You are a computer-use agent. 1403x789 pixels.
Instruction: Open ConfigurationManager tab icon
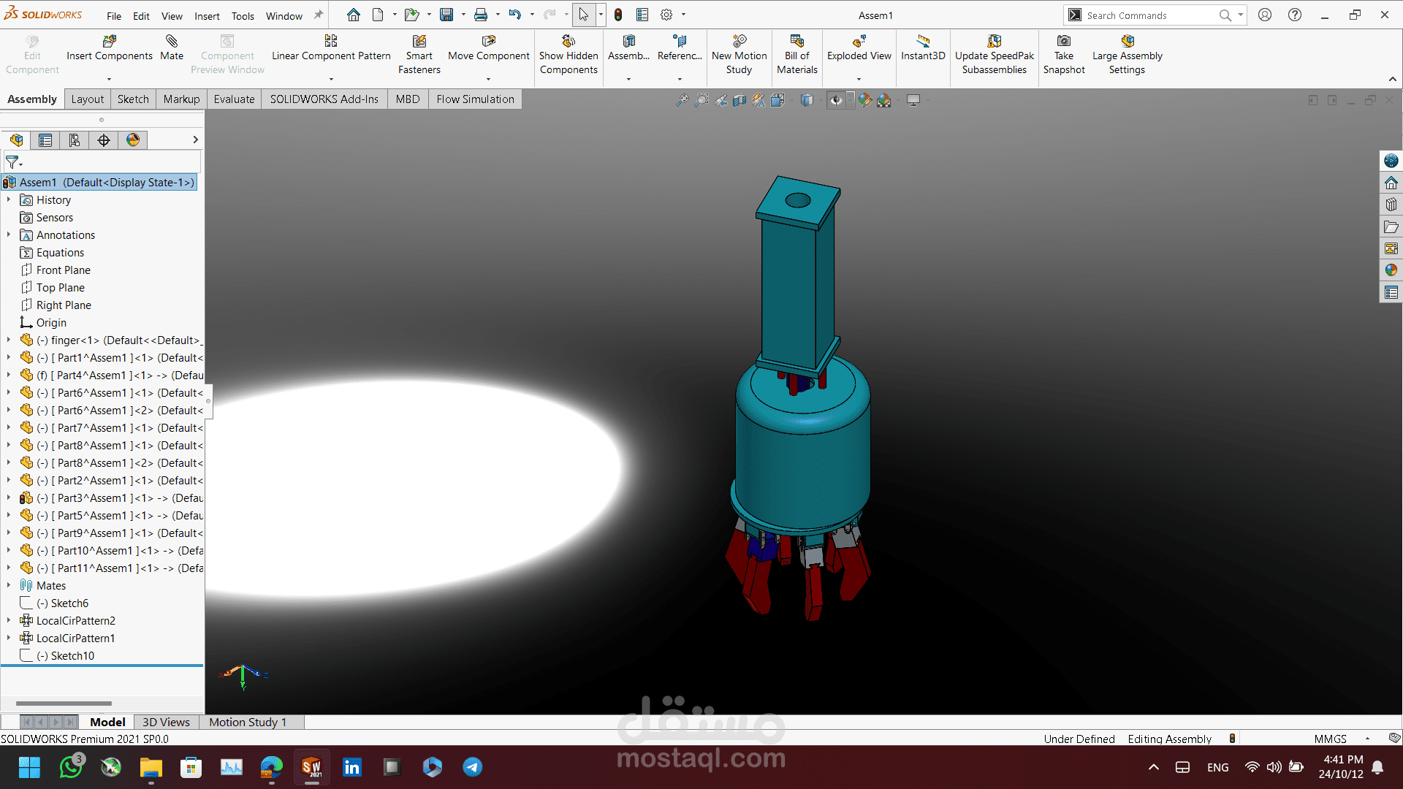(x=75, y=140)
